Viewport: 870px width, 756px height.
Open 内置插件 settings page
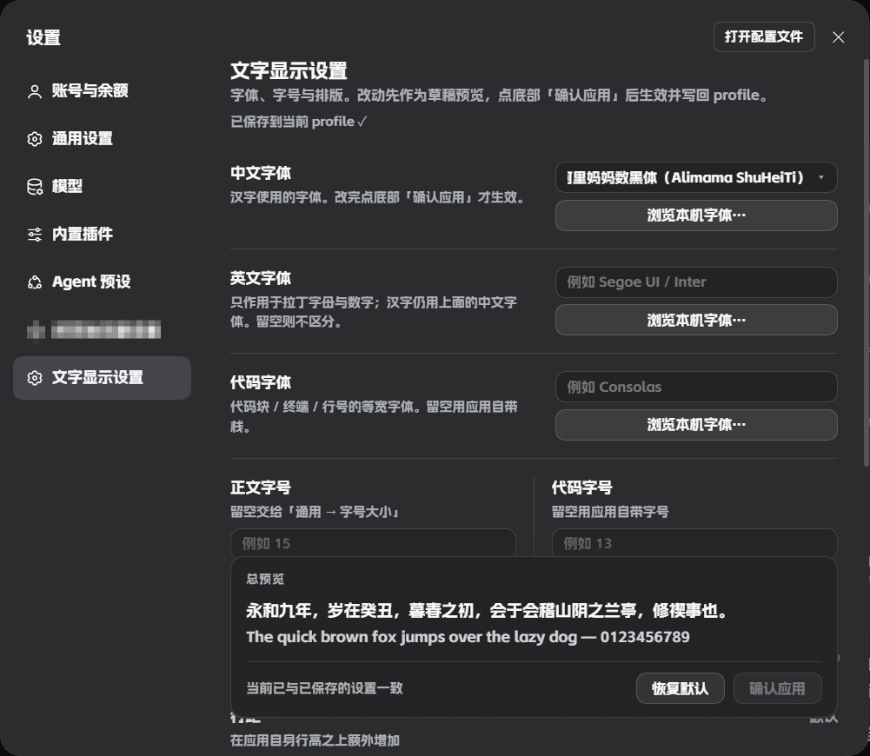(x=102, y=234)
